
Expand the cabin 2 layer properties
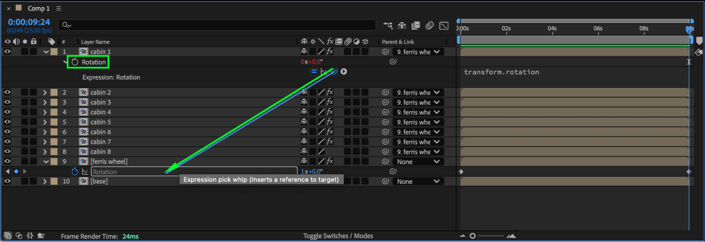45,92
